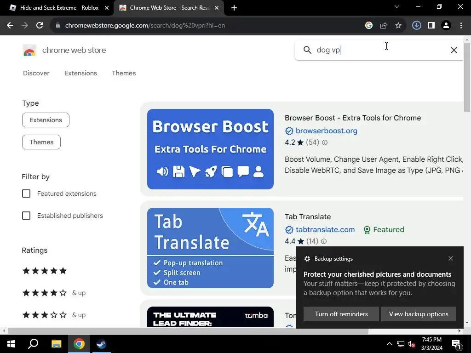Viewport: 471px width, 353px height.
Task: Click the horizontal scrollbar thumb
Action: pos(188,331)
